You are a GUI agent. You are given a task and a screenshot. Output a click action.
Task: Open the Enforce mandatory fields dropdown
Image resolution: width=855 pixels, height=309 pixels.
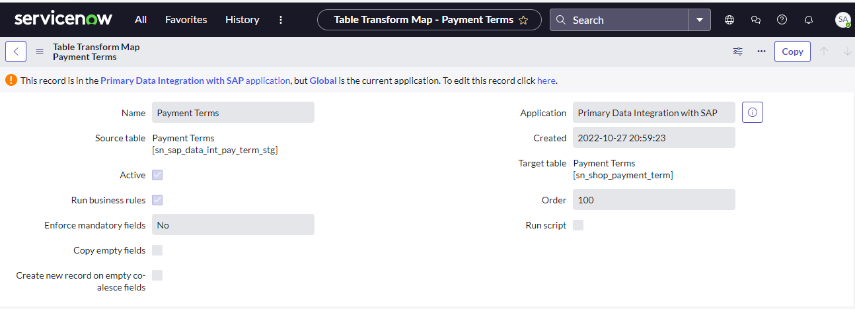click(233, 225)
